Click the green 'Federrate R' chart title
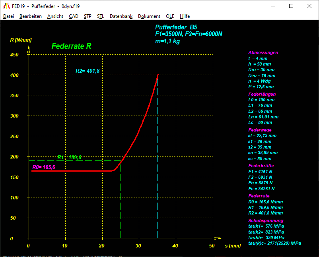Image resolution: width=319 pixels, height=257 pixels. (72, 46)
